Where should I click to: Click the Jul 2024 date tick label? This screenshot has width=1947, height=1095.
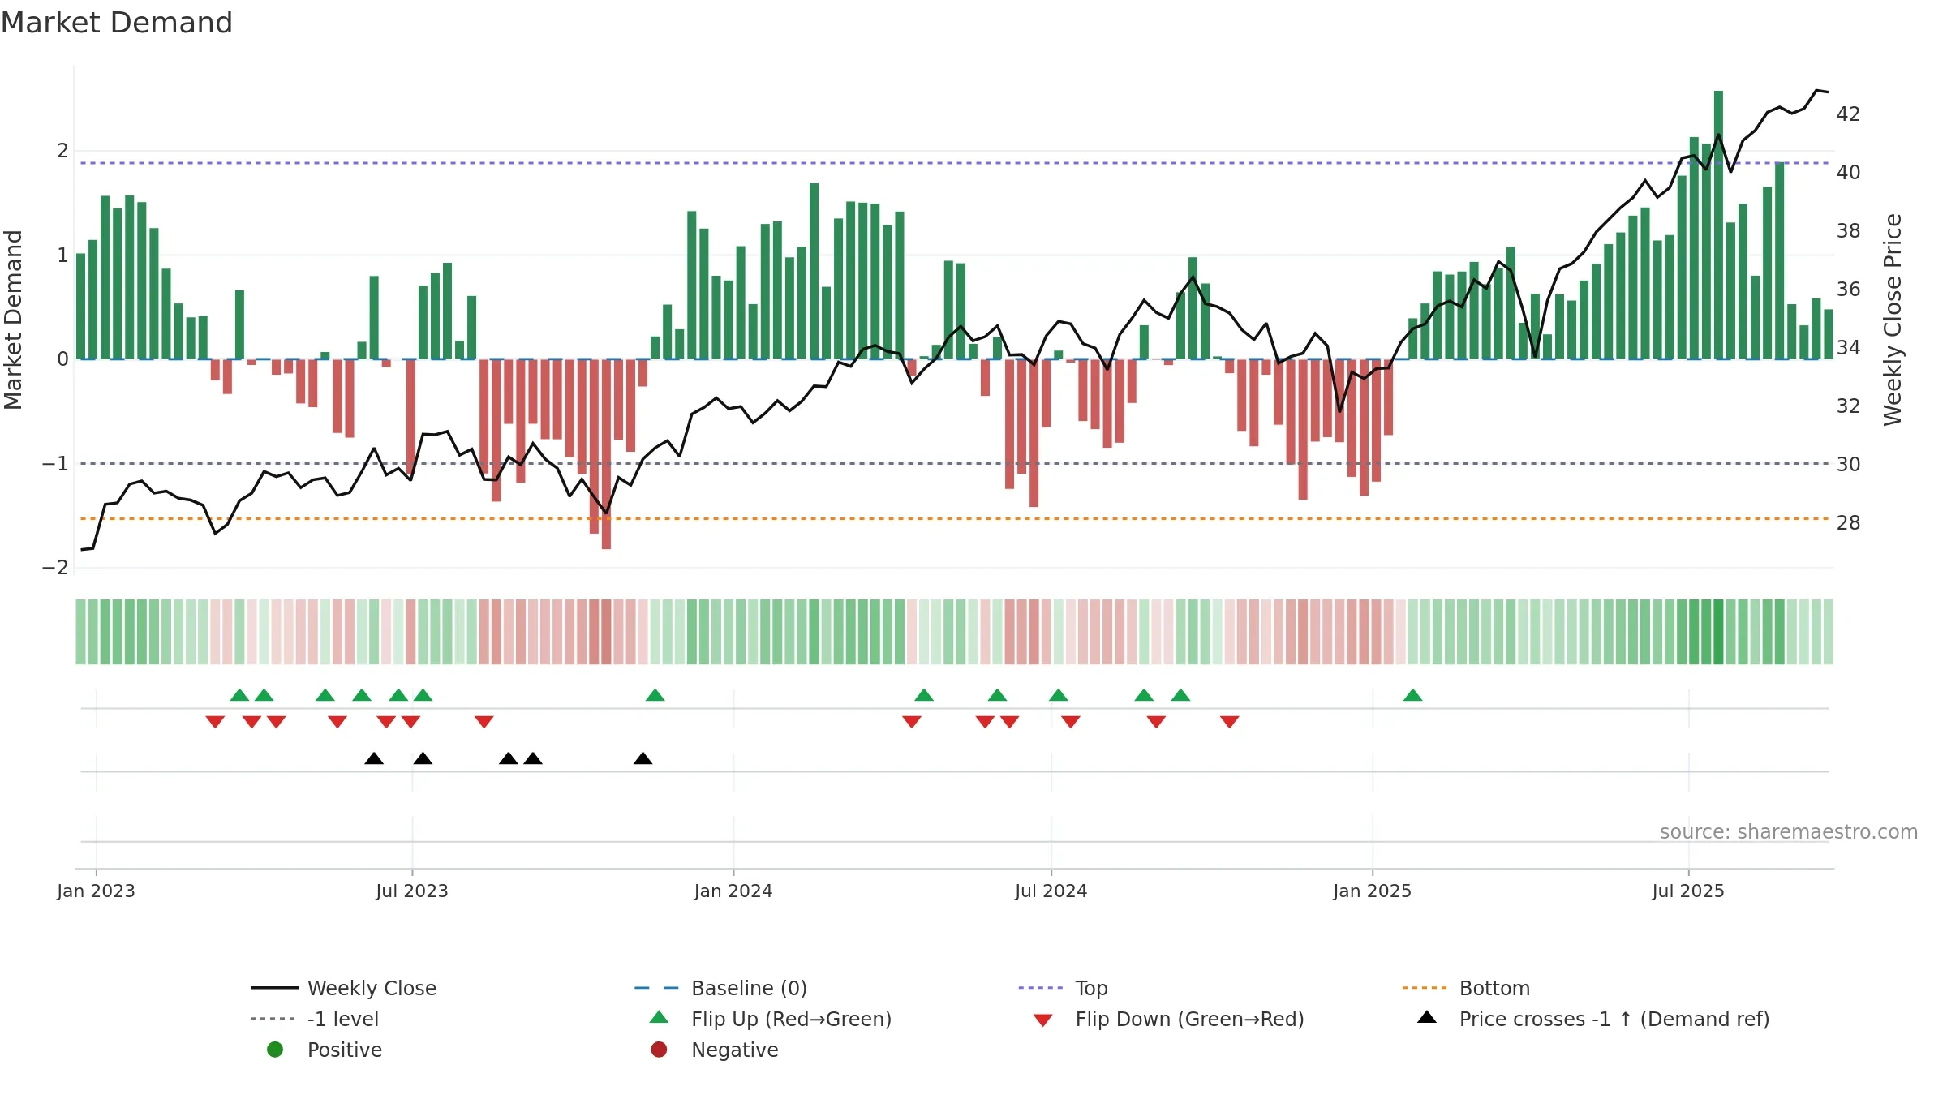pyautogui.click(x=1051, y=891)
